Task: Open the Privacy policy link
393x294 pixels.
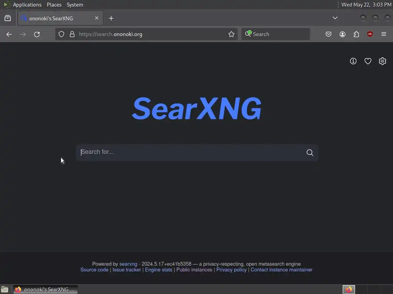Action: click(x=231, y=270)
